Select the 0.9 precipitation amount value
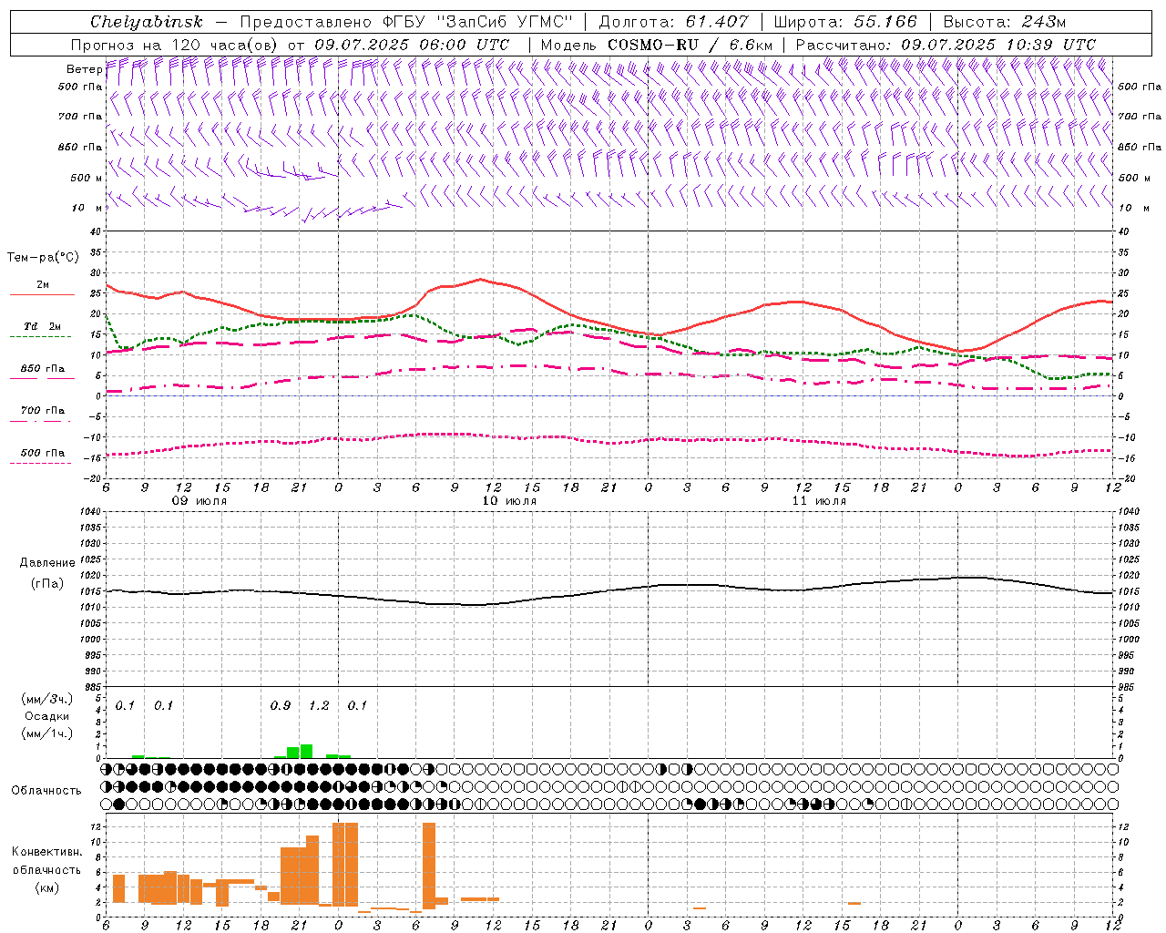This screenshot has height=933, width=1166. 281,705
